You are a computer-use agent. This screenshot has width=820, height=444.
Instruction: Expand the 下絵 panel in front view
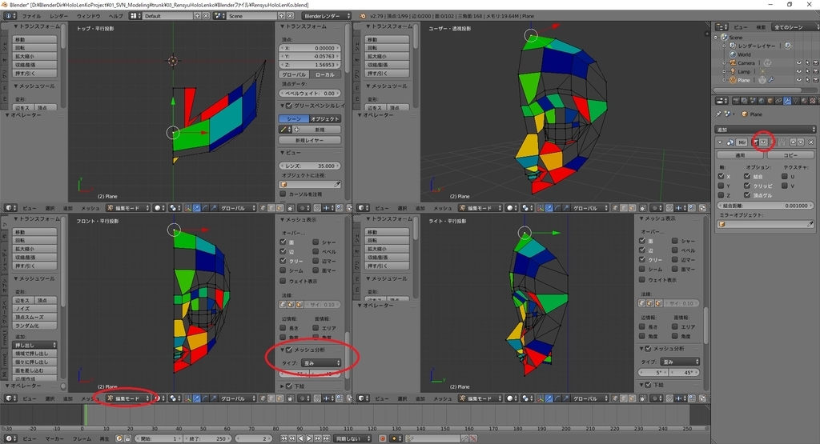coord(283,386)
